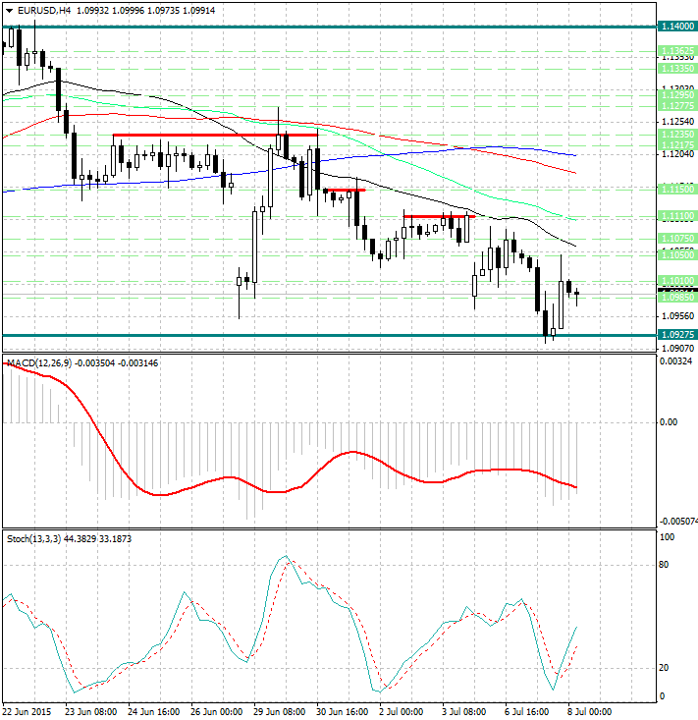The height and width of the screenshot is (720, 698).
Task: Click the 1.10500 green level label
Action: 677,254
